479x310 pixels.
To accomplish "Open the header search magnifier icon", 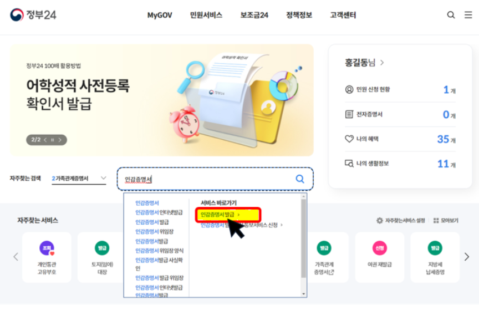I will [451, 14].
